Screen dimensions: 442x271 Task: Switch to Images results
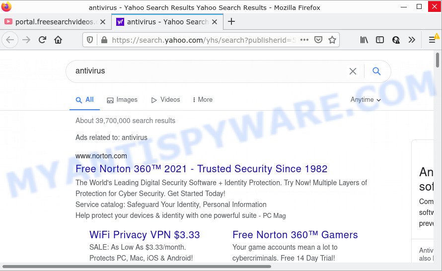[122, 100]
